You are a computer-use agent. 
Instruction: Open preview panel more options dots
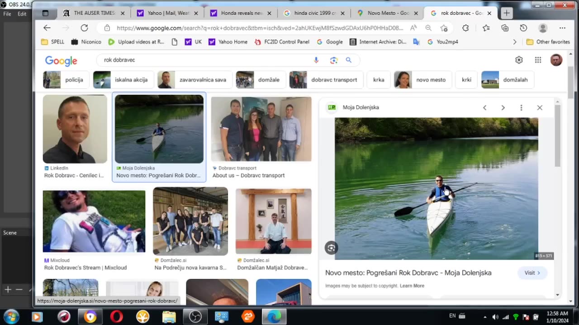(x=521, y=107)
